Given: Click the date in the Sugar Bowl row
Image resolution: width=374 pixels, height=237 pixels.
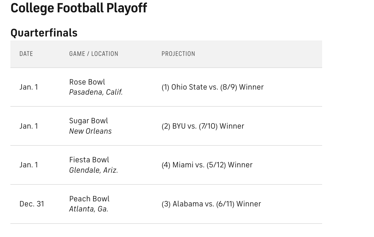Looking at the screenshot, I should (29, 126).
